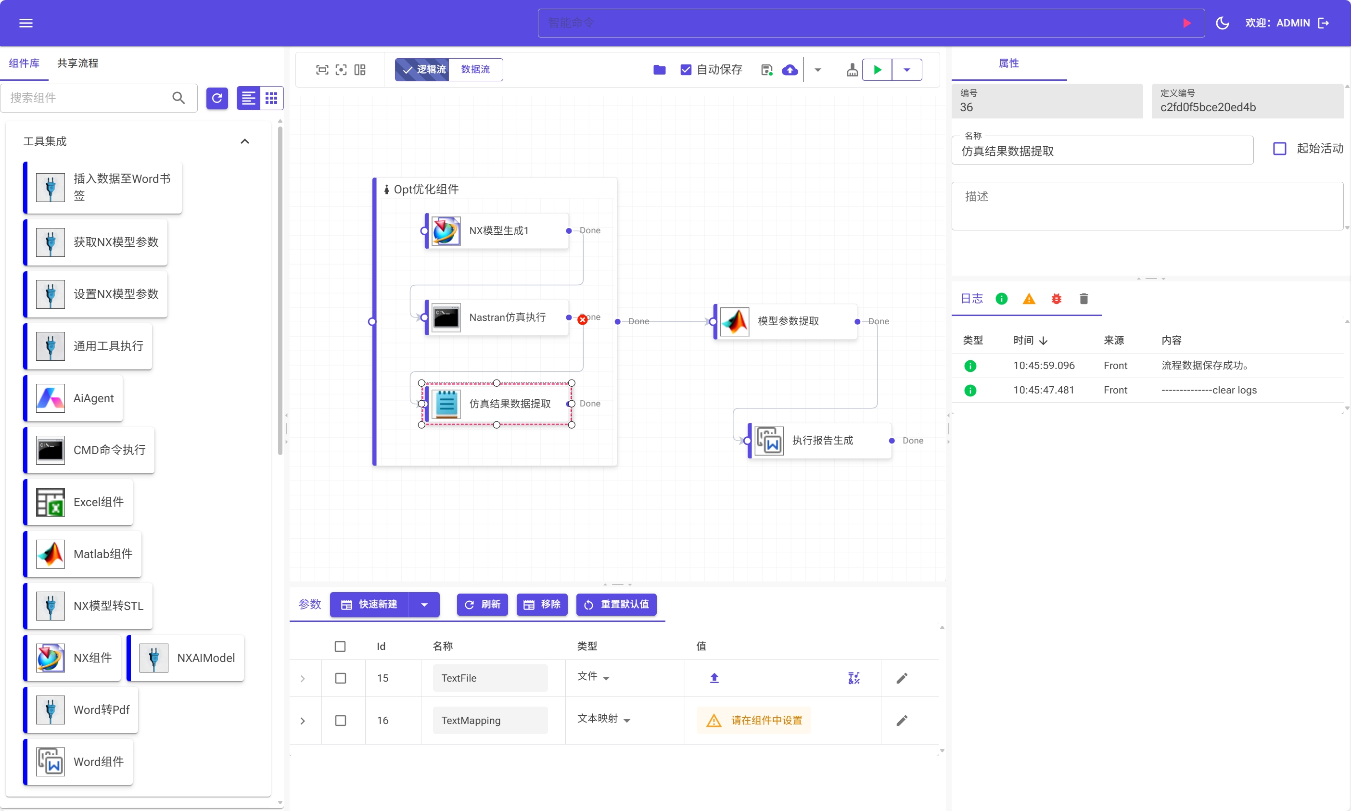Switch to the 共享流程 tab
This screenshot has height=811, width=1351.
[x=77, y=63]
